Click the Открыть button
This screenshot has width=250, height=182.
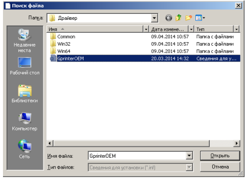[220, 156]
